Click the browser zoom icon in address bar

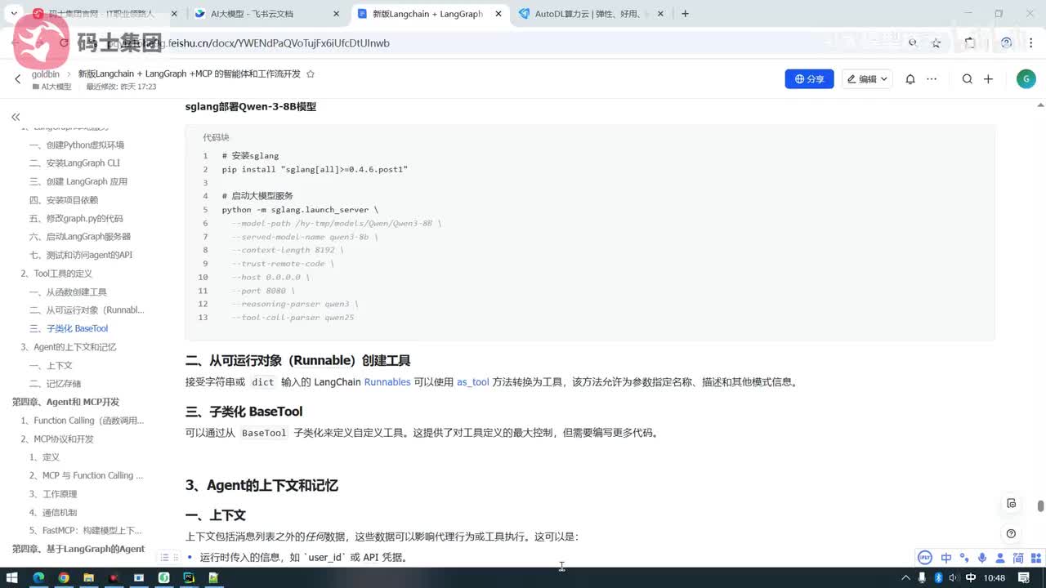pos(914,43)
